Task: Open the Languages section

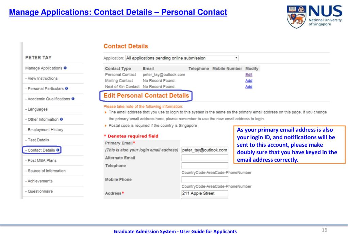Action: [x=36, y=109]
